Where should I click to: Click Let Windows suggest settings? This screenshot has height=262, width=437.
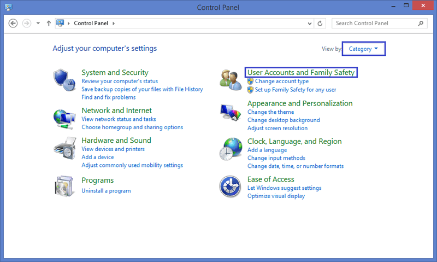284,188
